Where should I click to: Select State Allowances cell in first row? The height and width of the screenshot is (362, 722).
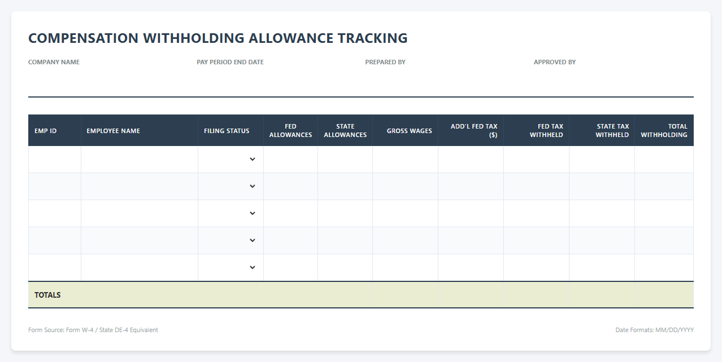coord(345,160)
